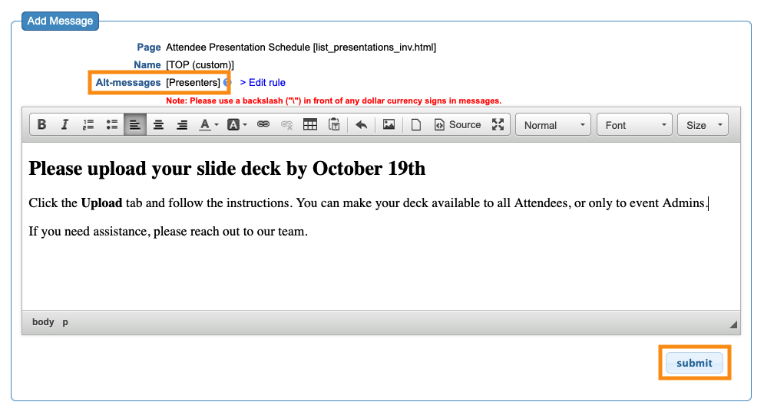This screenshot has height=415, width=764.
Task: Open the background color dropdown
Action: pos(236,125)
